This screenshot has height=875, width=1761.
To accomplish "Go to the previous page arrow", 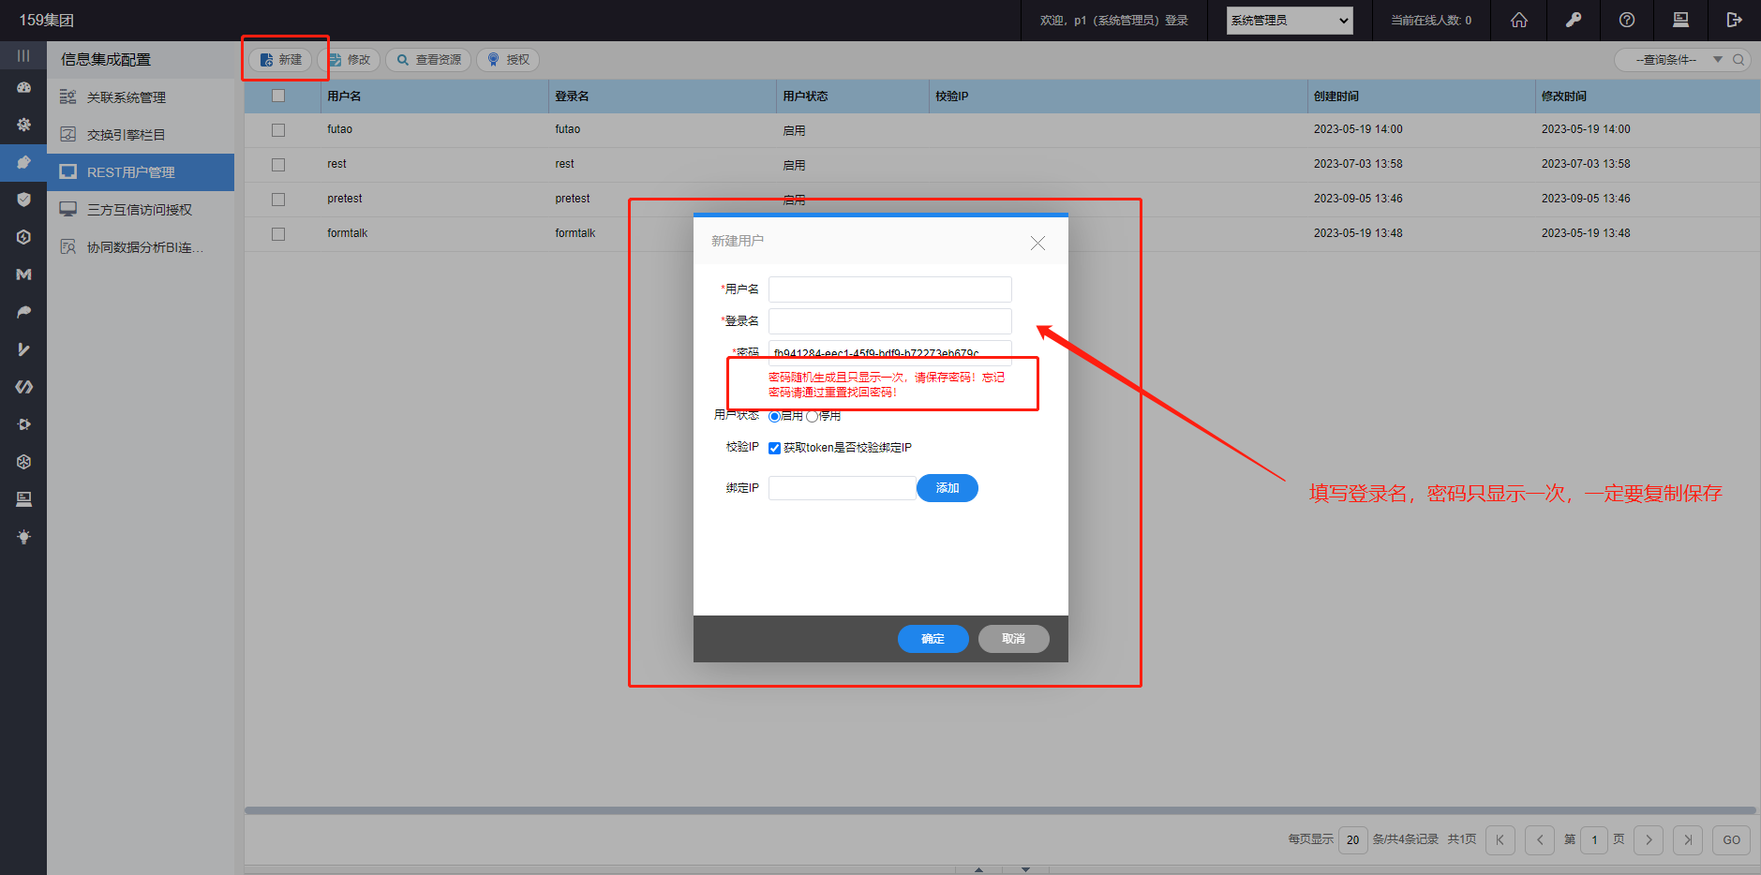I will [x=1540, y=840].
